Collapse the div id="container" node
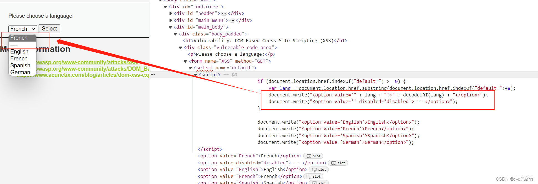 (165, 7)
